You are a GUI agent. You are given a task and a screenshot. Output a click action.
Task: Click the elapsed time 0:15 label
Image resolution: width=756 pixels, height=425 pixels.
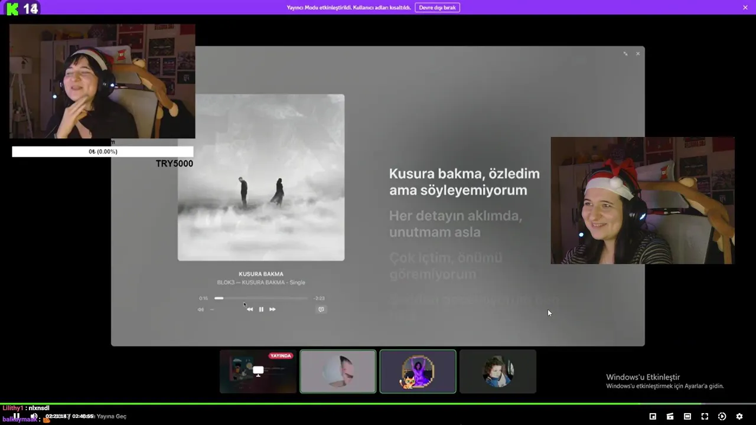coord(204,298)
